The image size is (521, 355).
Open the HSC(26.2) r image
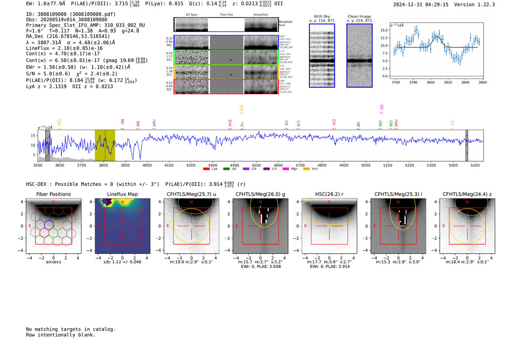coord(329,226)
